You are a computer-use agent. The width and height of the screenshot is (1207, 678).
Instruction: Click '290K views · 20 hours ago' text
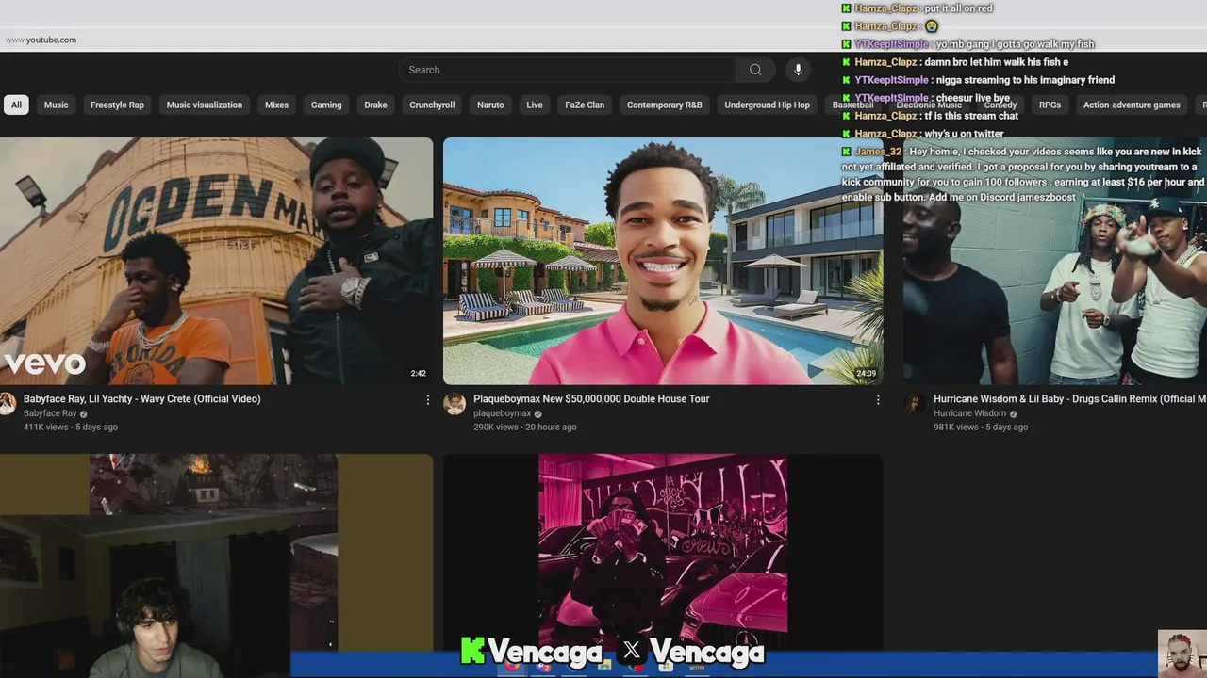click(x=525, y=428)
